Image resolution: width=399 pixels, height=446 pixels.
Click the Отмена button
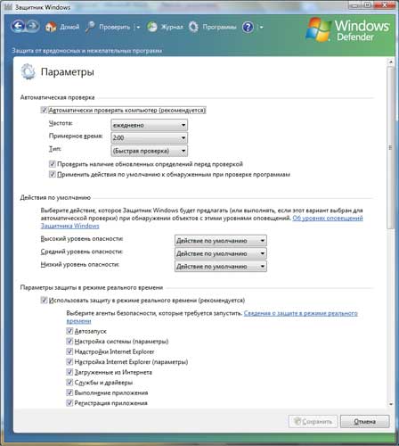[364, 421]
